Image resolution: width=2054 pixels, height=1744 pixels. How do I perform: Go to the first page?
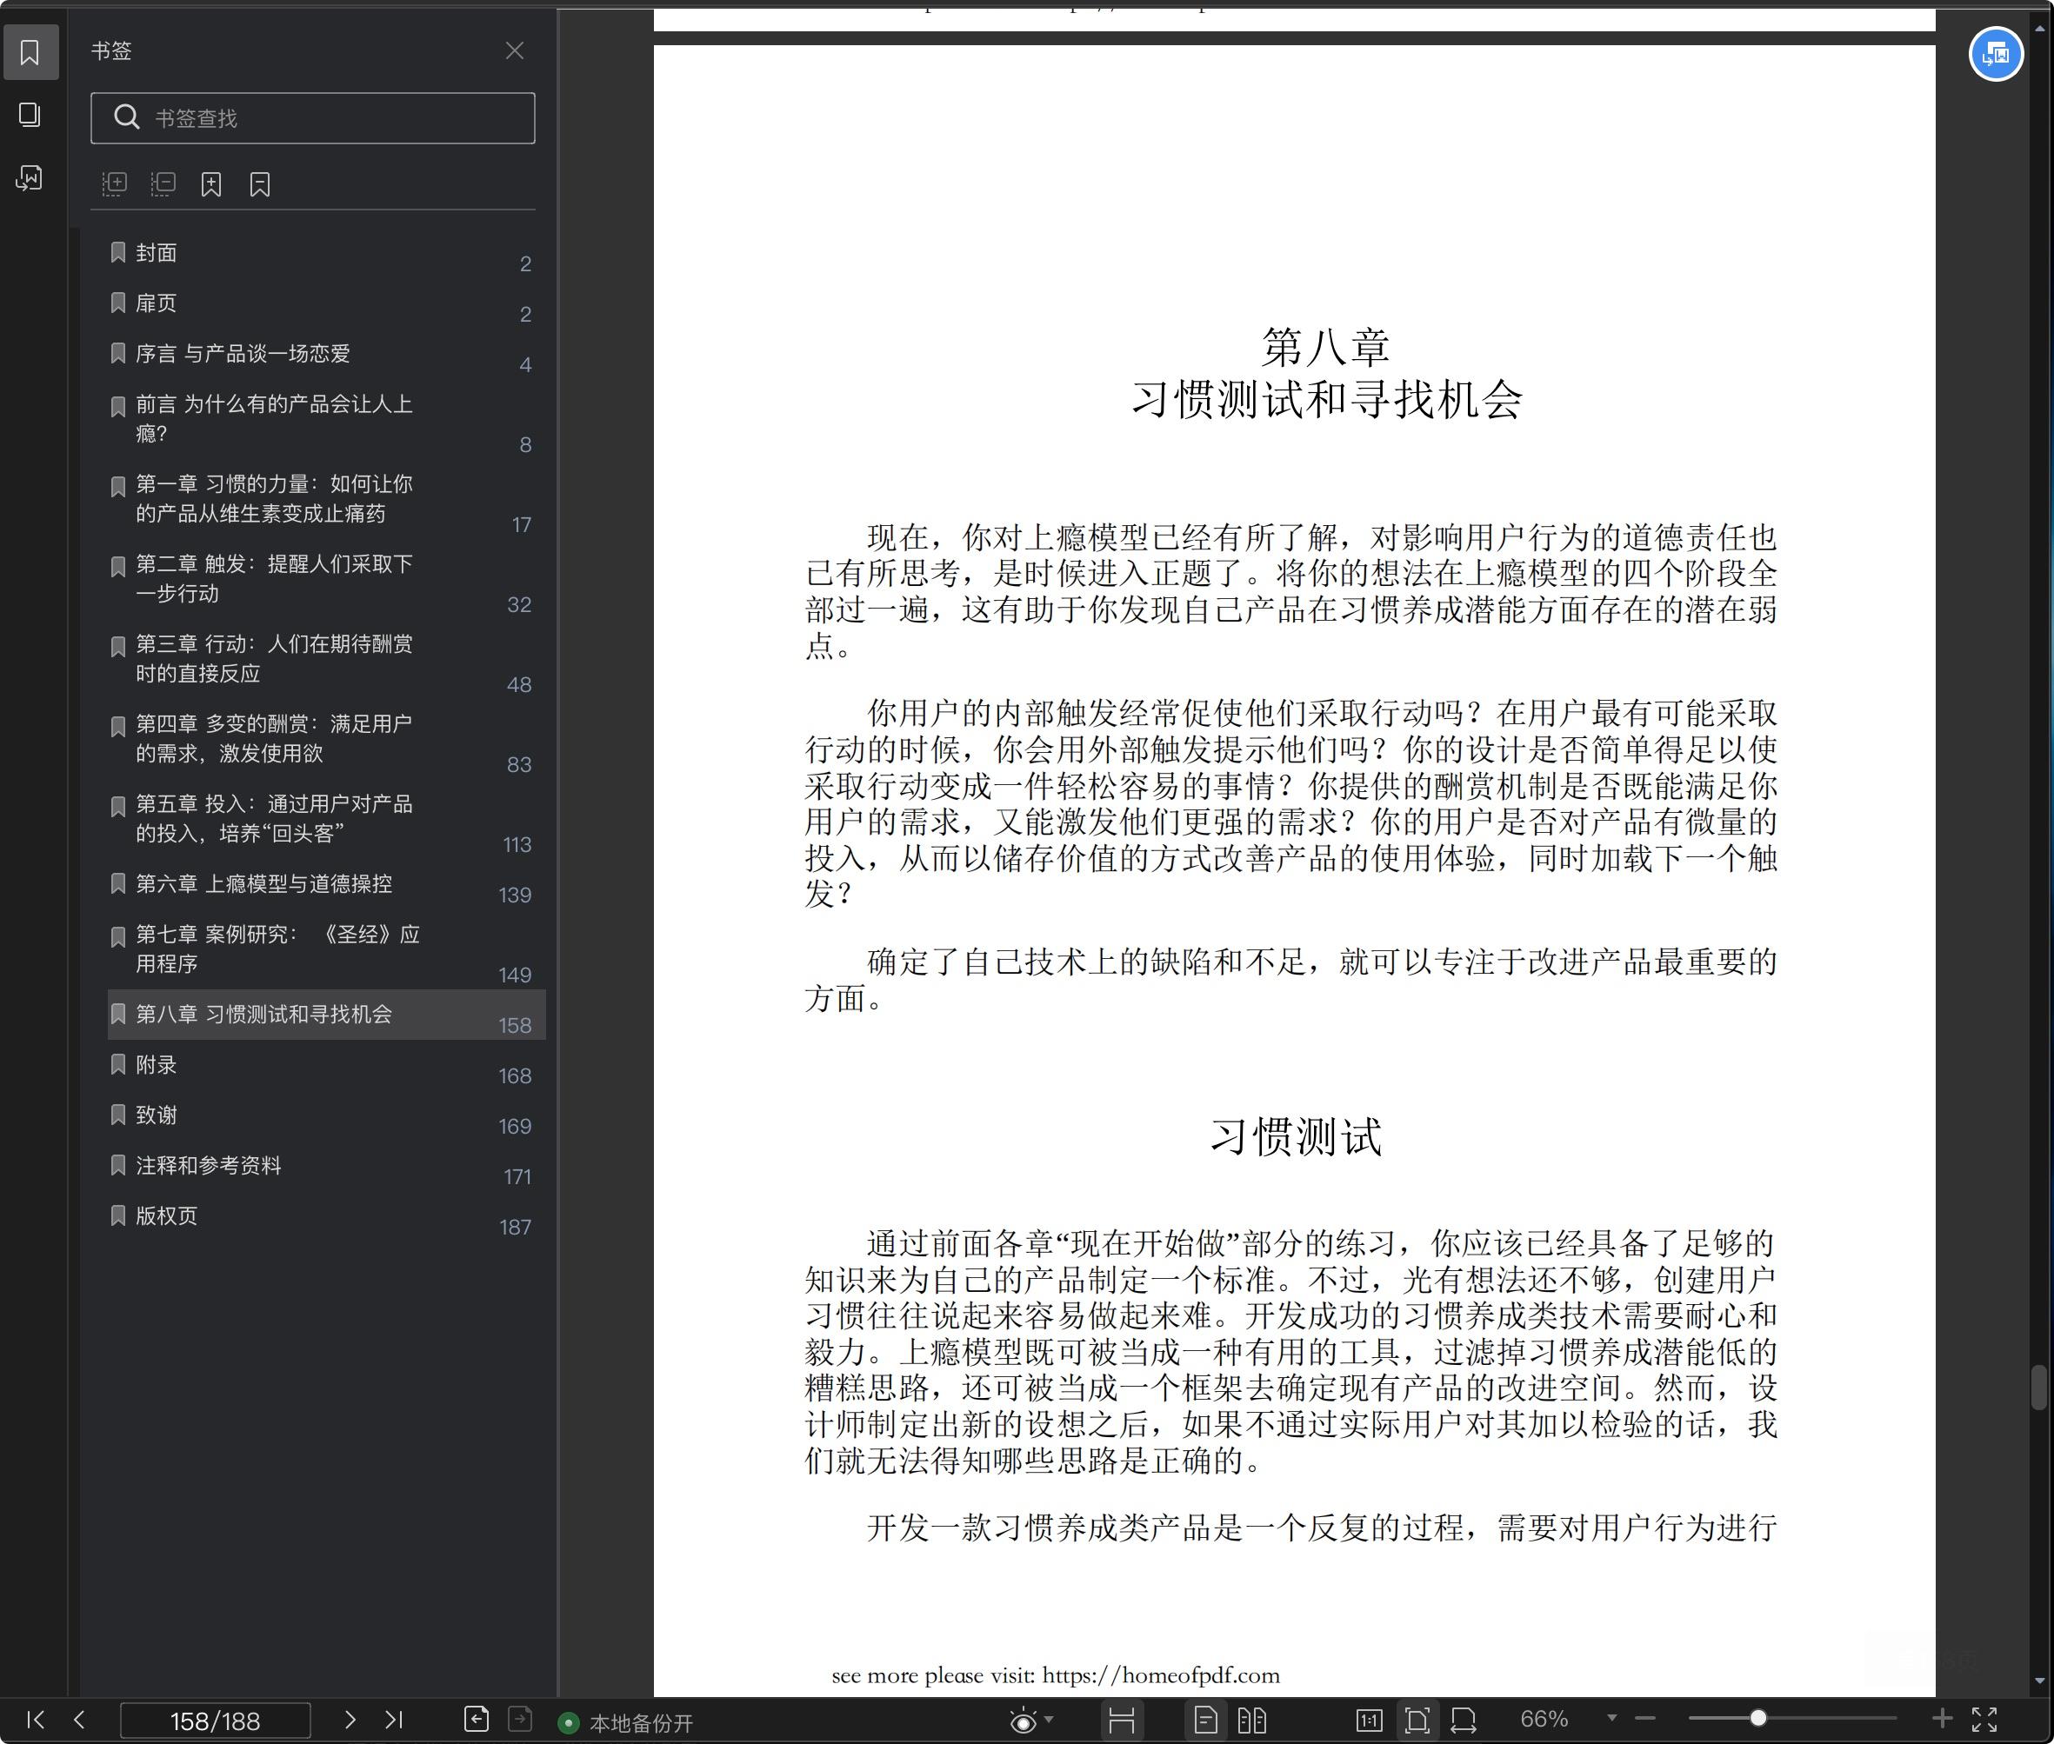click(x=35, y=1721)
